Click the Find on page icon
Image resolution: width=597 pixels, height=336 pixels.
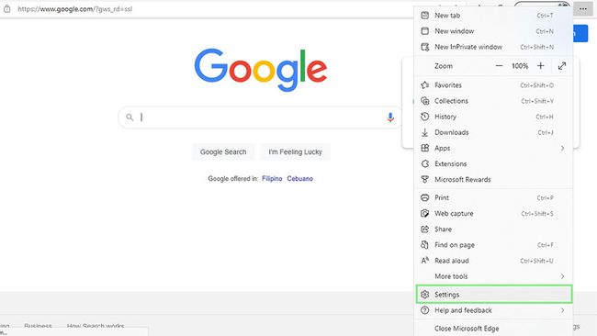(x=425, y=245)
